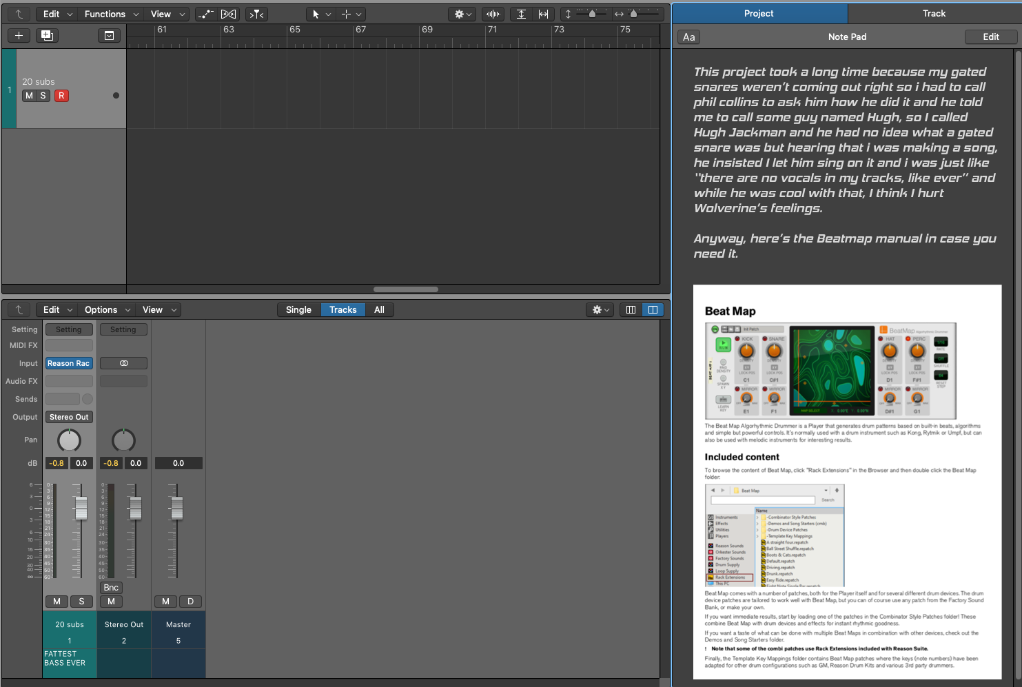The width and height of the screenshot is (1022, 687).
Task: Switch Mixer to All view
Action: 379,310
